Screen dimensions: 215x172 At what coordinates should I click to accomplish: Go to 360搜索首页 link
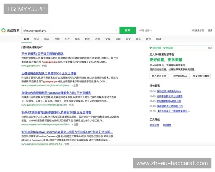pos(197,30)
